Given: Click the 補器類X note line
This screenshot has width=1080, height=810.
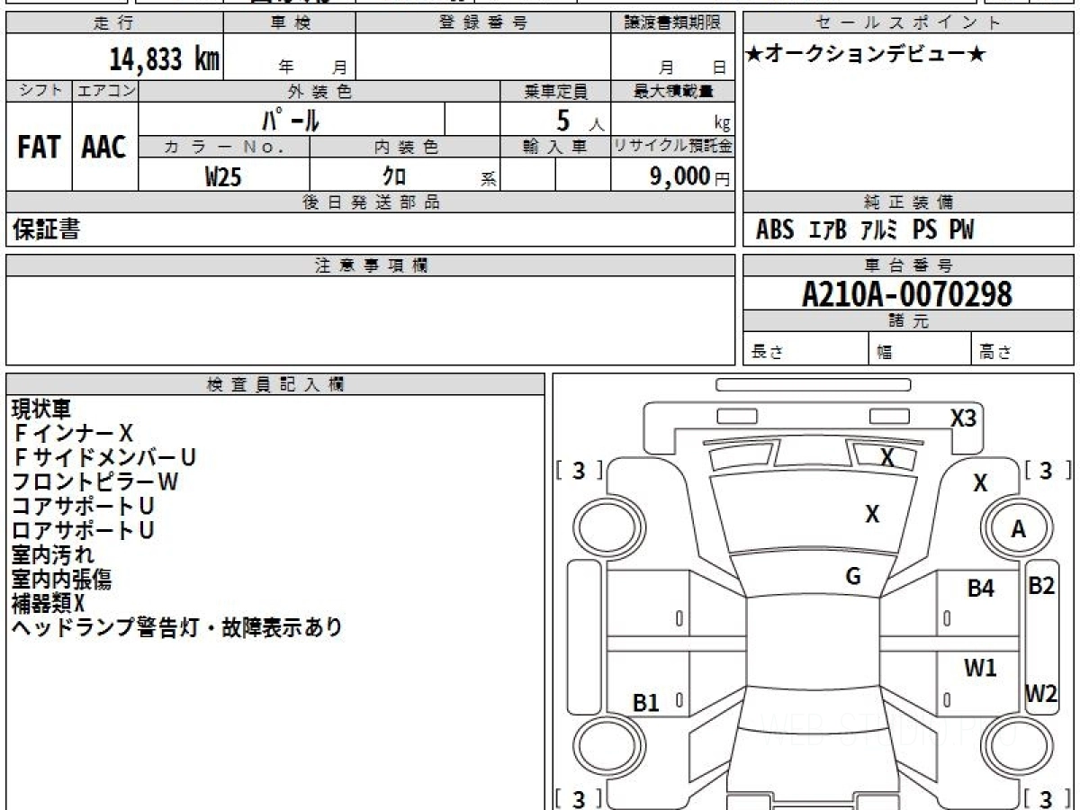Looking at the screenshot, I should click(x=49, y=604).
